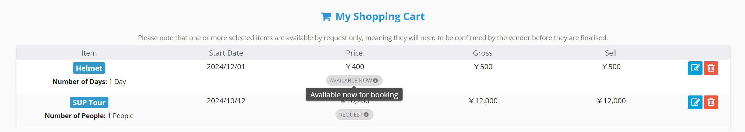Image resolution: width=745 pixels, height=132 pixels.
Task: Click the shopping cart icon in heading
Action: pyautogui.click(x=326, y=17)
